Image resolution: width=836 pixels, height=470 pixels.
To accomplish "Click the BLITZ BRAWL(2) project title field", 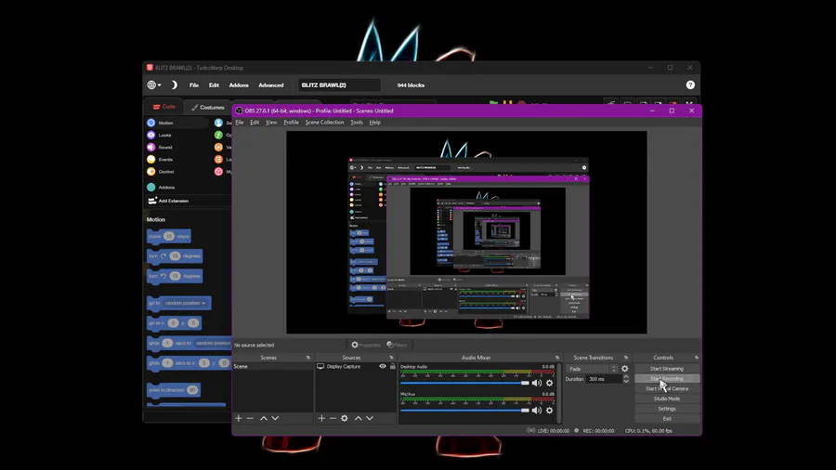I will pyautogui.click(x=339, y=85).
